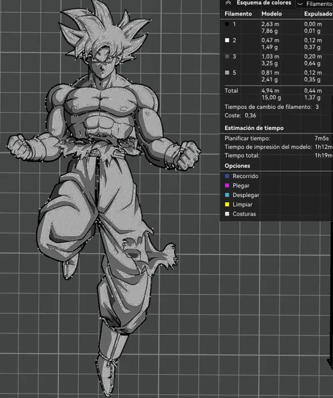Click the Filamento column header
The image size is (333, 398).
point(238,14)
